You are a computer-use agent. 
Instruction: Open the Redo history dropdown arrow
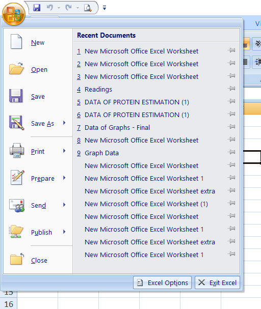click(77, 8)
